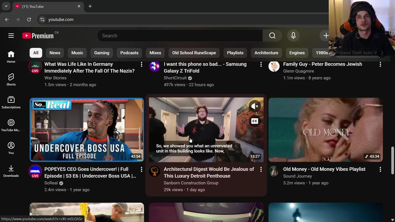Close the YouTube browser tab
Image resolution: width=395 pixels, height=222 pixels.
(x=79, y=6)
